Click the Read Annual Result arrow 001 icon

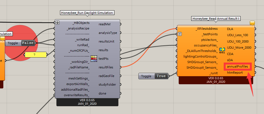pos(222,50)
